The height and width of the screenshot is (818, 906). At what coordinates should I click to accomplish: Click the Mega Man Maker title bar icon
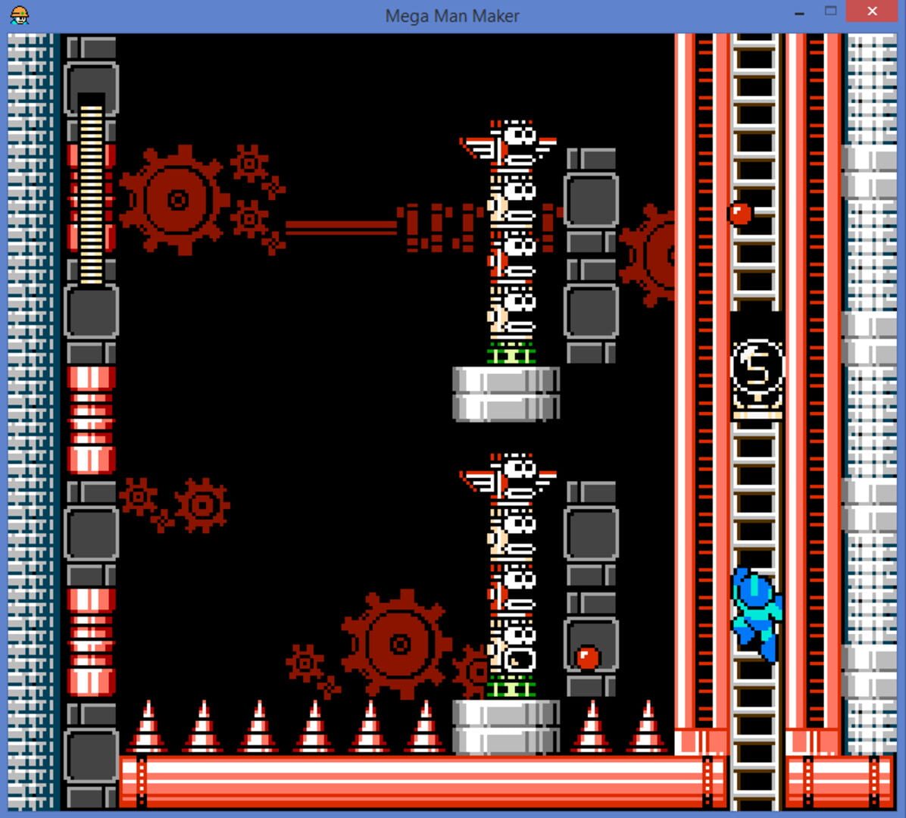tap(19, 14)
